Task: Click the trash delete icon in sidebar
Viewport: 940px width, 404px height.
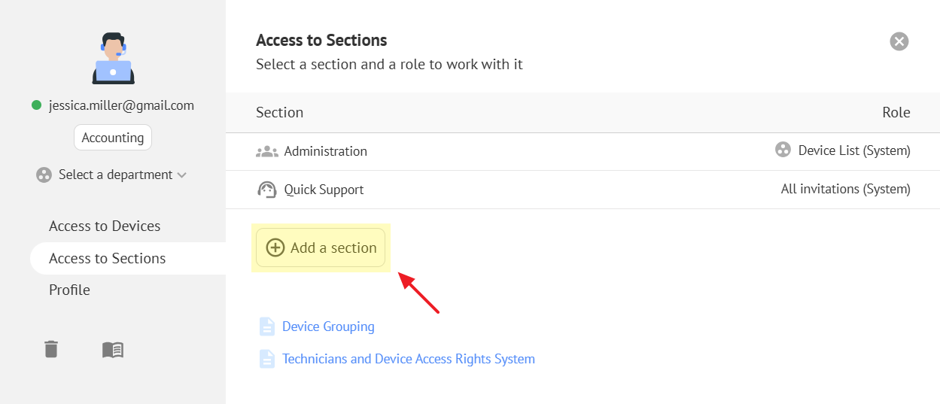Action: point(51,349)
